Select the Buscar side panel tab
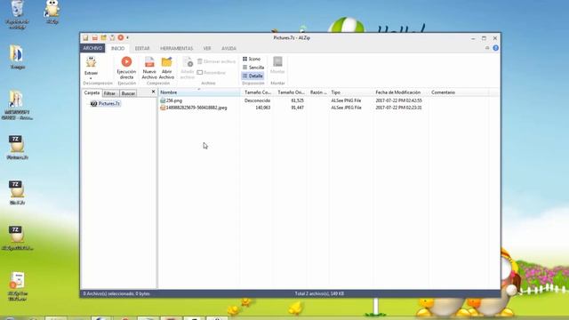Viewport: 569px width, 320px height. (128, 93)
